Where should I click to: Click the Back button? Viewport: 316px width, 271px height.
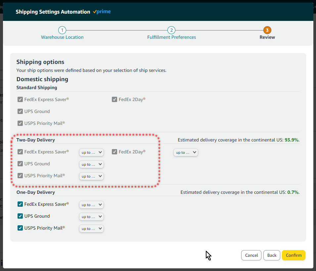point(272,255)
